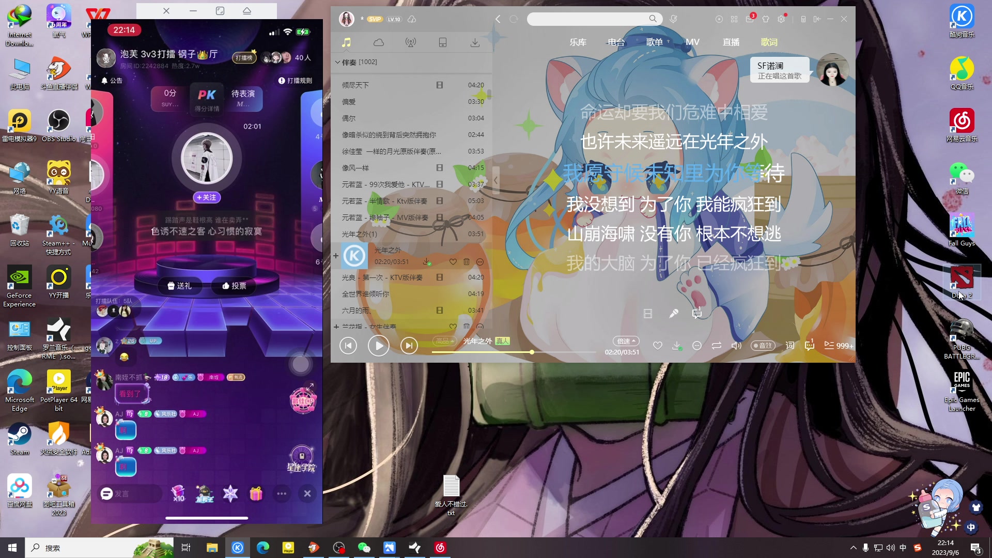This screenshot has width=992, height=558.
Task: Open the local music tab icon
Action: 346,42
